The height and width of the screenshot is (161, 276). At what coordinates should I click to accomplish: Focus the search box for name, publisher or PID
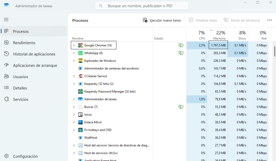coord(142,6)
